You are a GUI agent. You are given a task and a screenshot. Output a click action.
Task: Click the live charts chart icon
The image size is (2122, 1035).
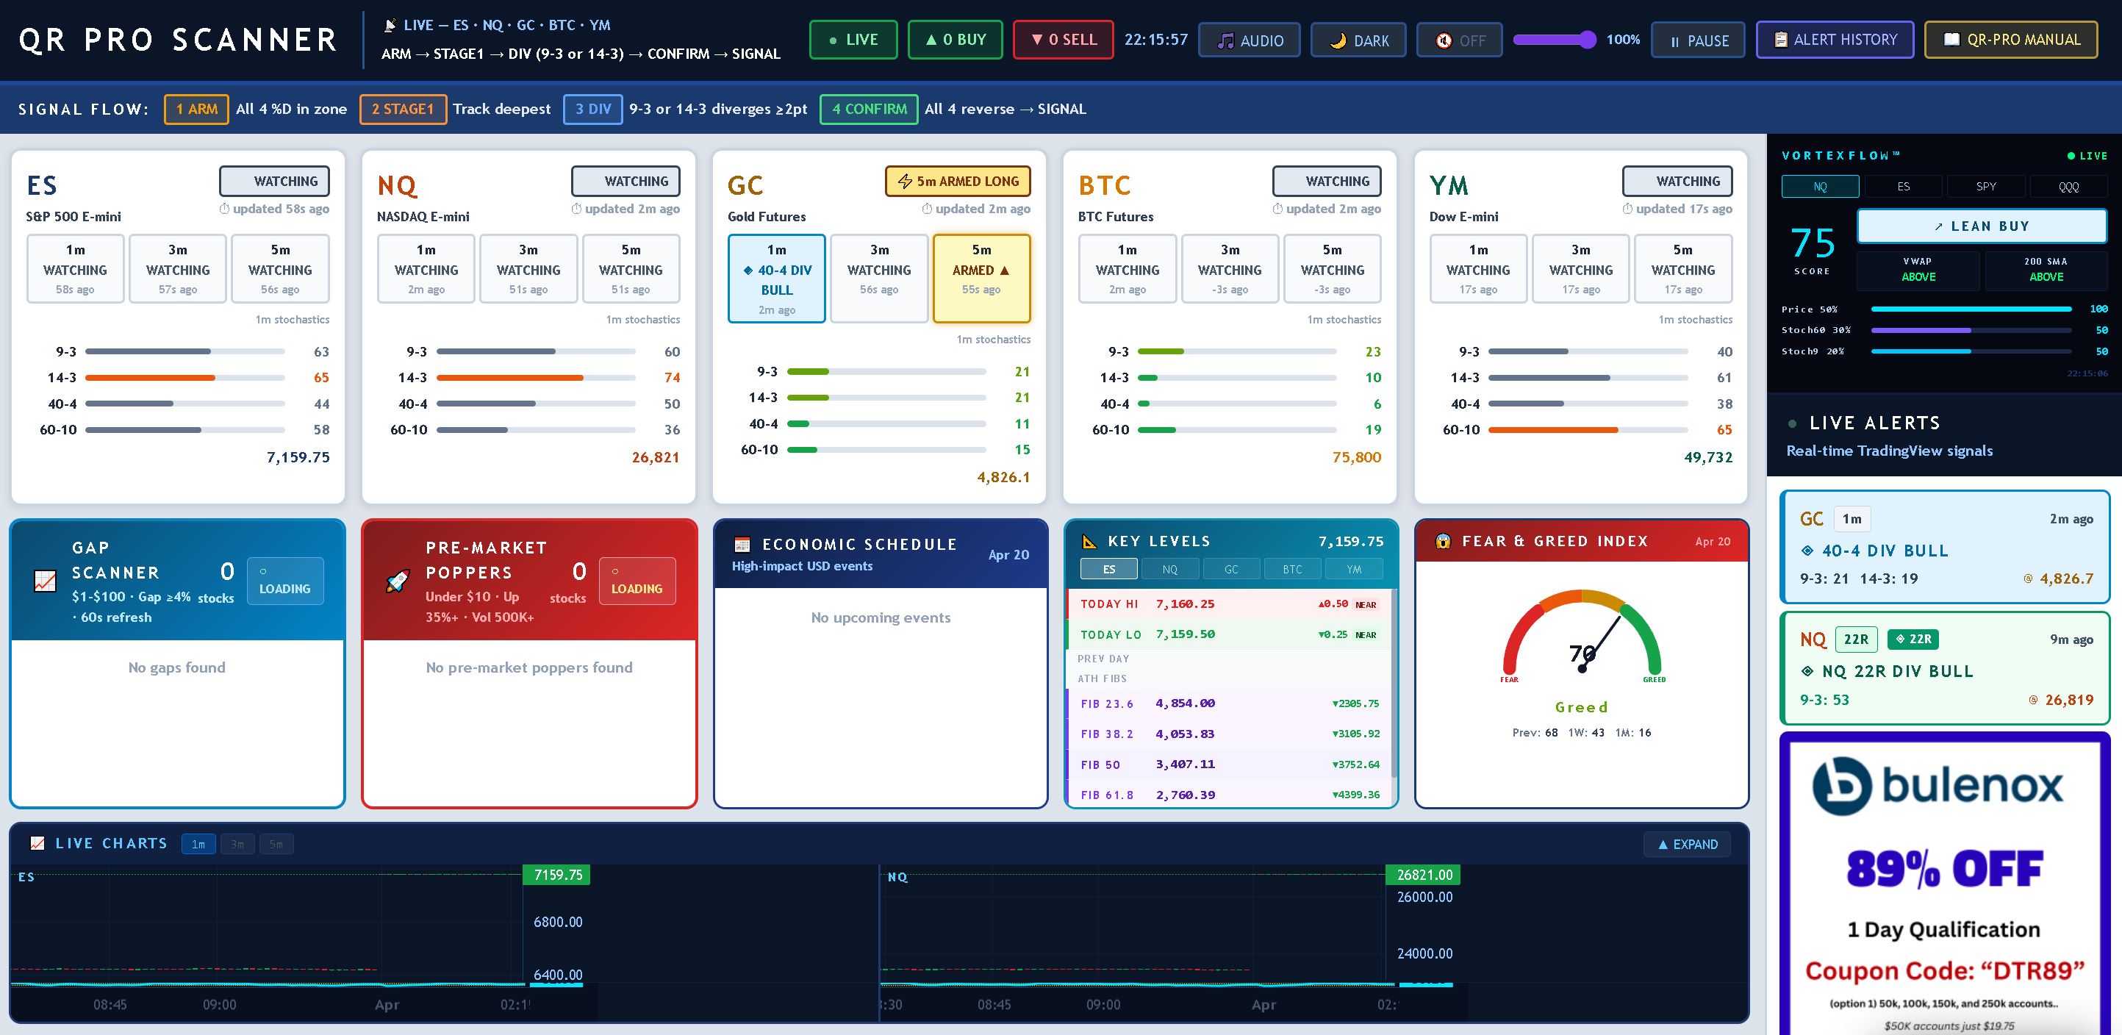coord(37,843)
